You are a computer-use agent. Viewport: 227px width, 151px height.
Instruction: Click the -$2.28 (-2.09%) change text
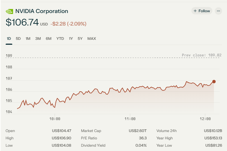click(x=68, y=24)
